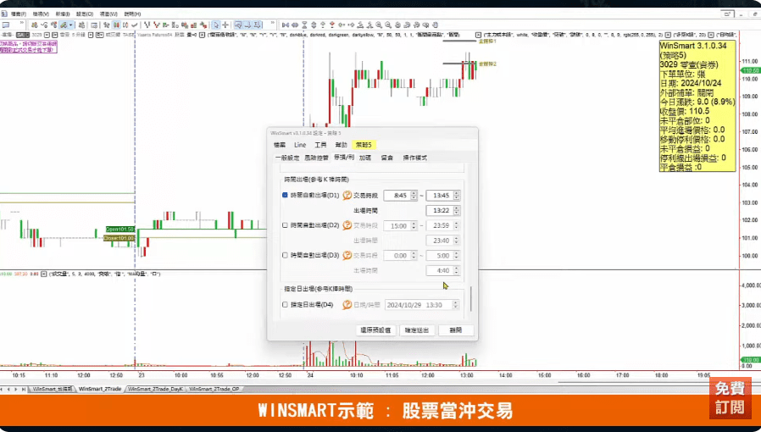Adjust the 13:45 end time stepper
Image resolution: width=761 pixels, height=432 pixels.
[x=457, y=196]
